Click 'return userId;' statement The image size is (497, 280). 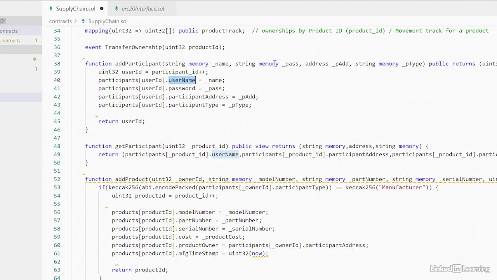tap(122, 121)
